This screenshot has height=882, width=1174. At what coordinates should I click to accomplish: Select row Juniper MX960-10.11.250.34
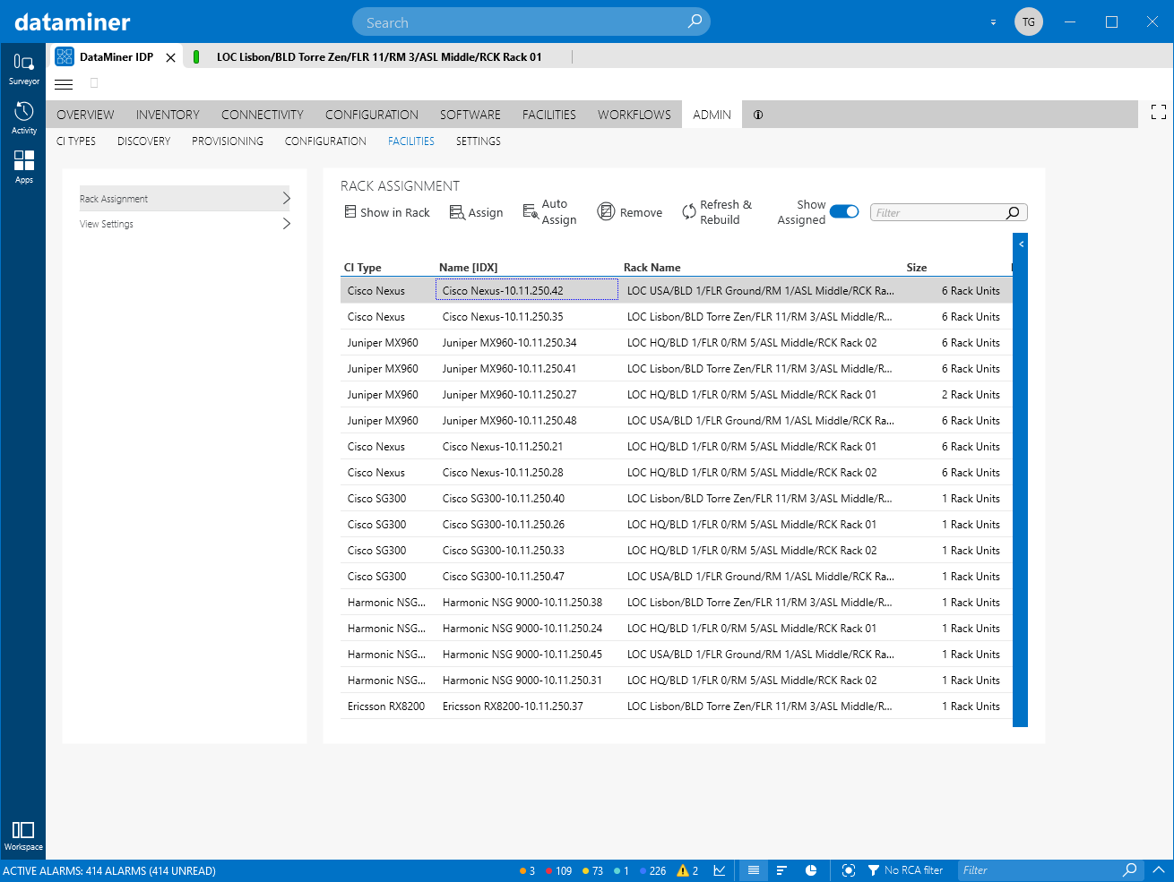(x=677, y=343)
